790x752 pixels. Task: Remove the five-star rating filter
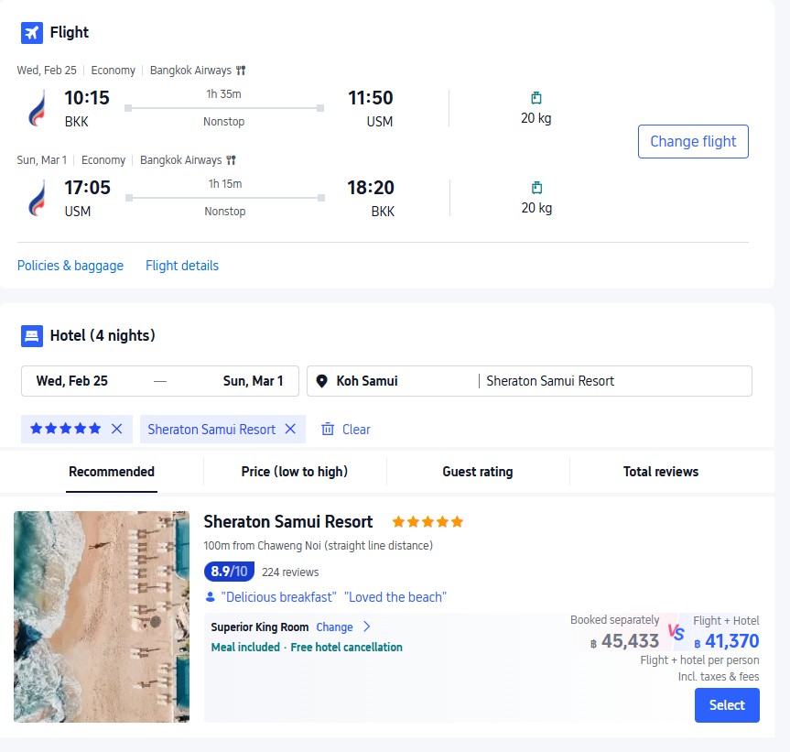[116, 429]
